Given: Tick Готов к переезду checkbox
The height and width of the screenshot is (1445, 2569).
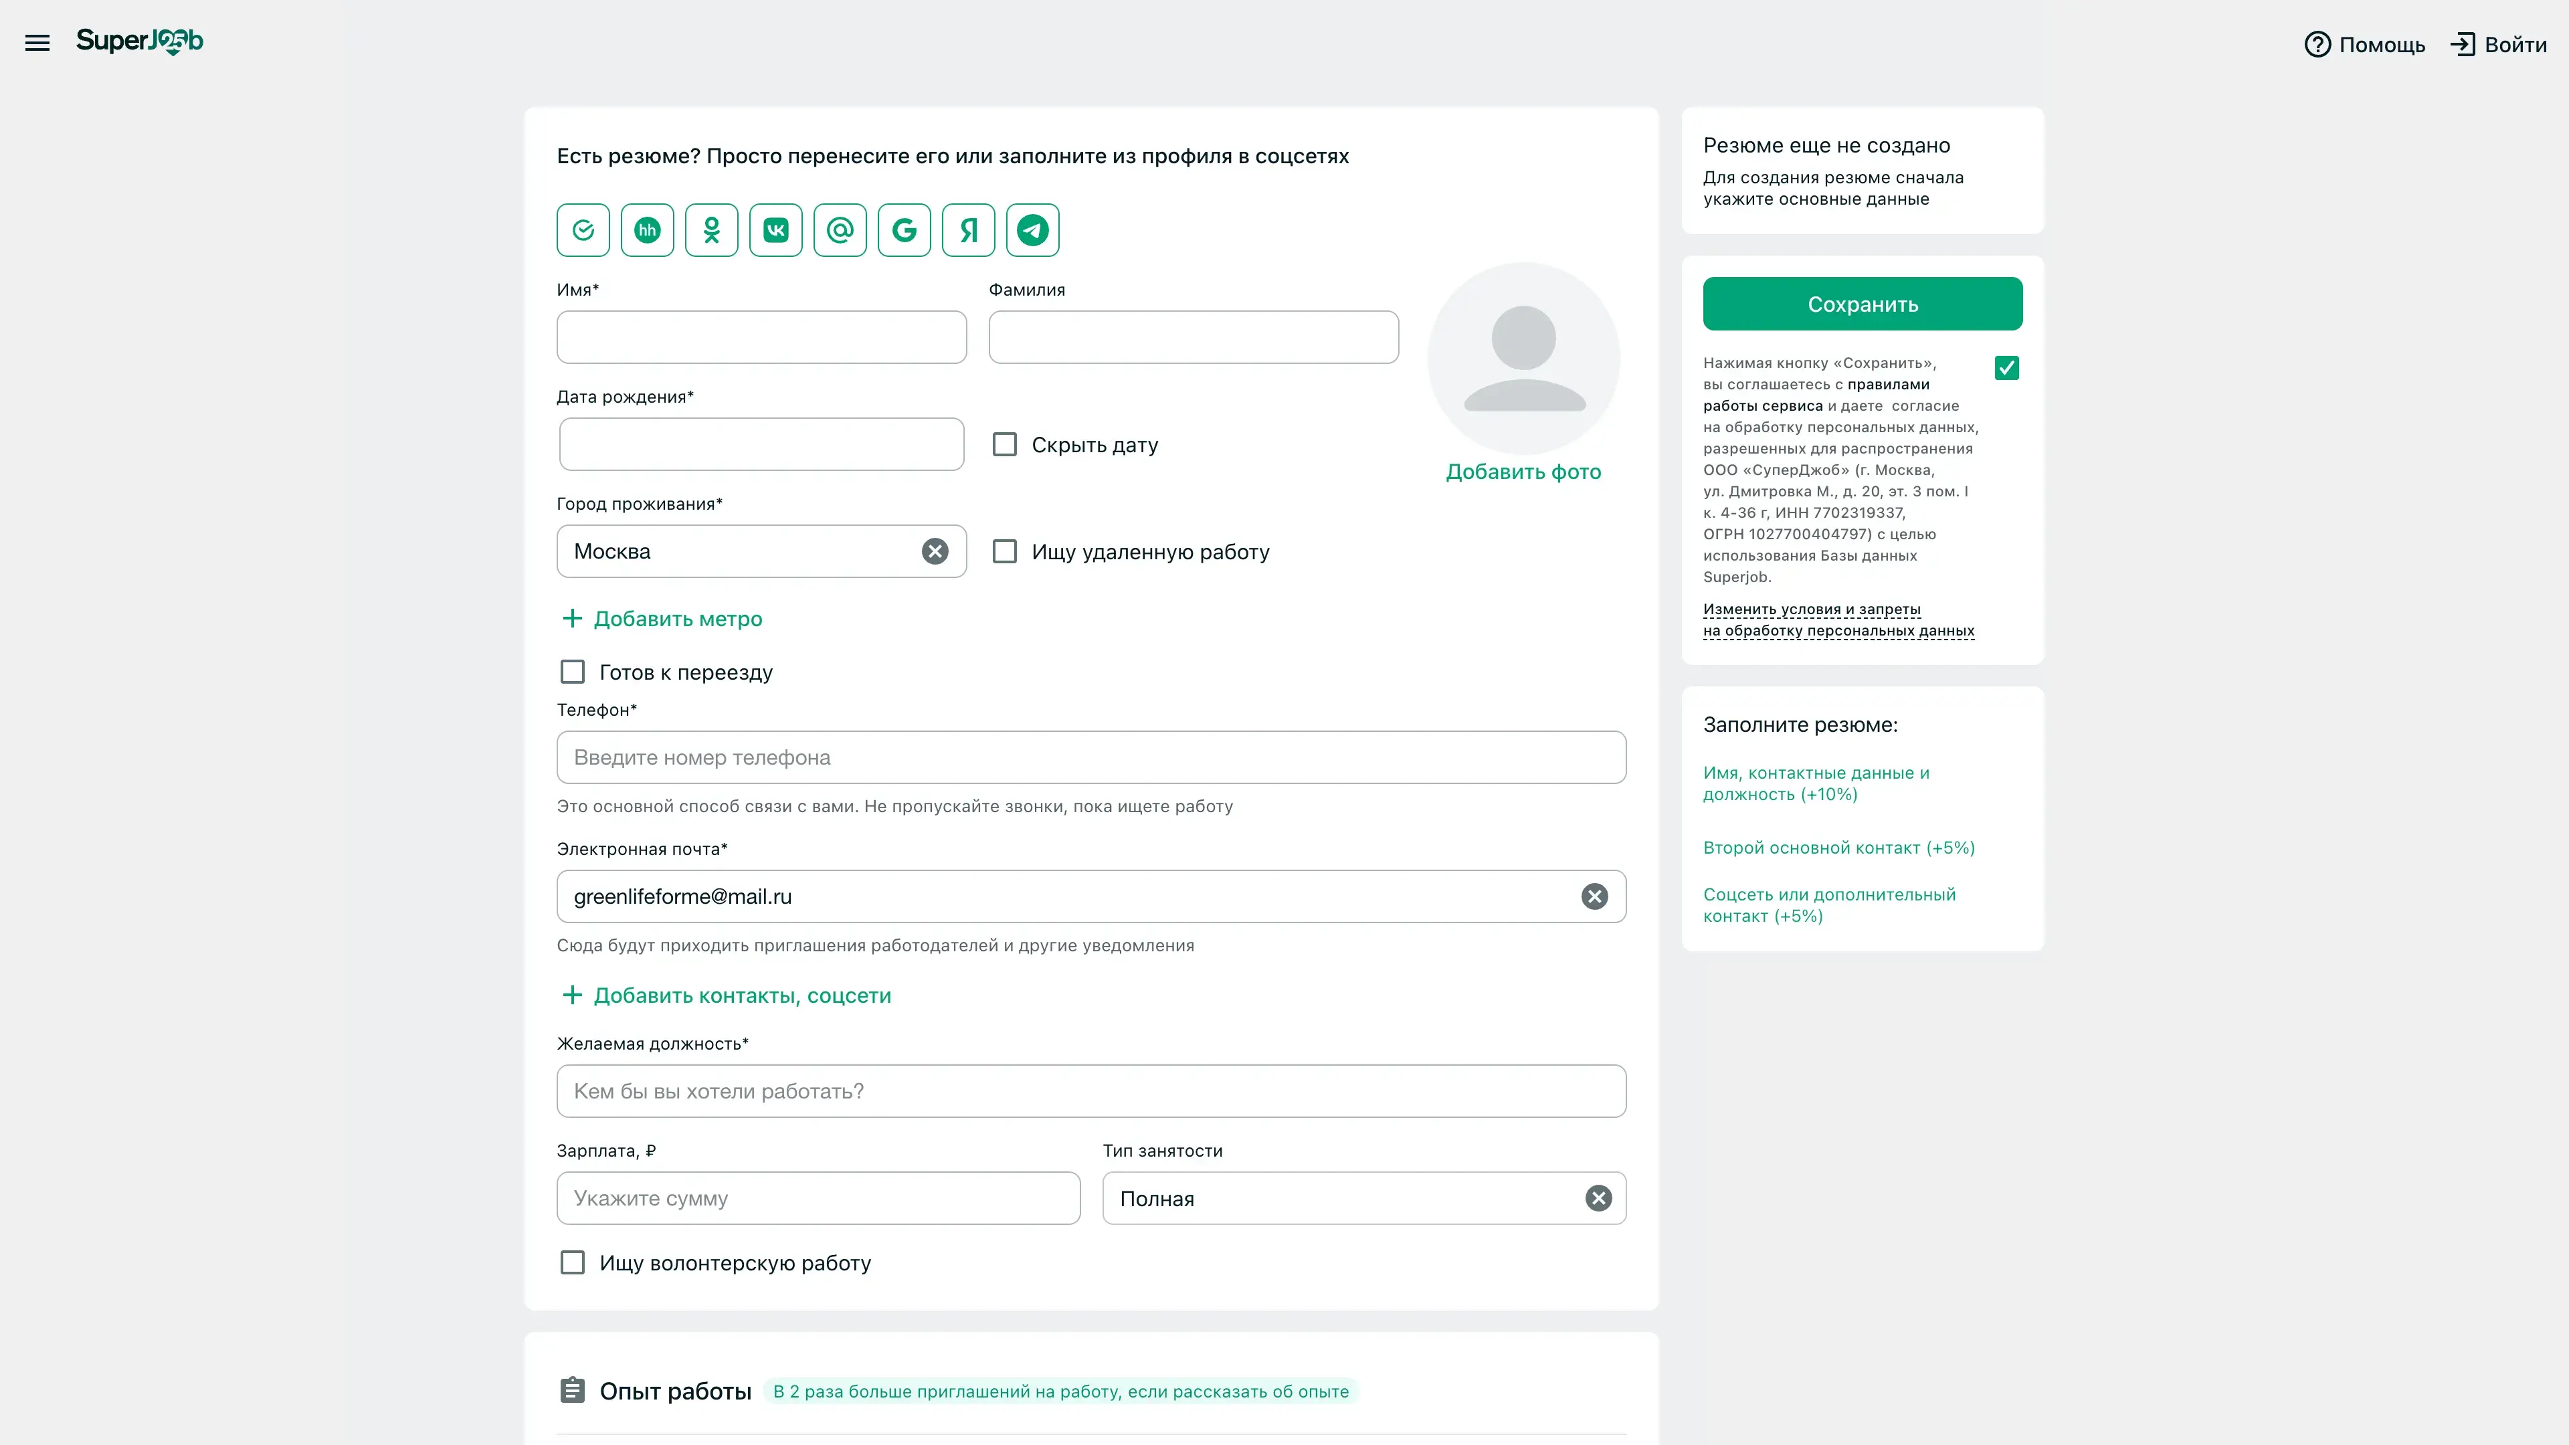Looking at the screenshot, I should [x=573, y=672].
